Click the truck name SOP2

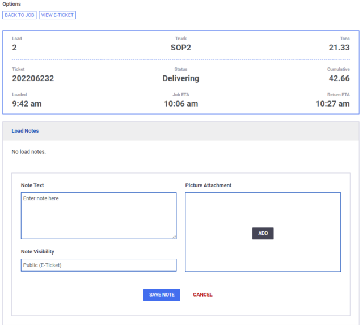[x=181, y=48]
